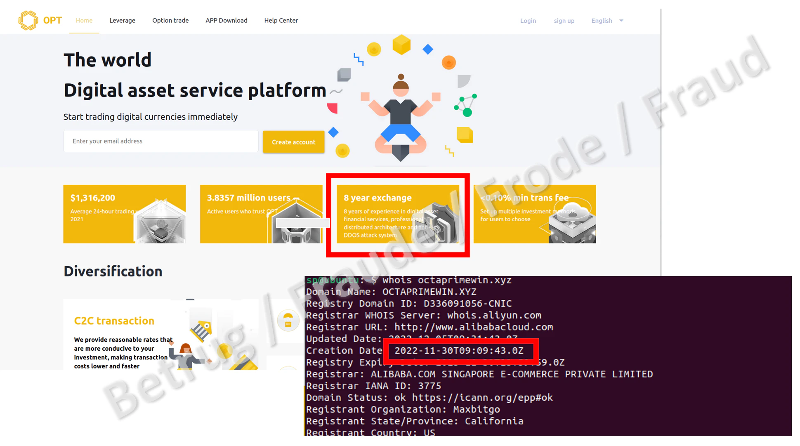
Task: Click the meditating figure hero illustration
Action: pyautogui.click(x=401, y=118)
